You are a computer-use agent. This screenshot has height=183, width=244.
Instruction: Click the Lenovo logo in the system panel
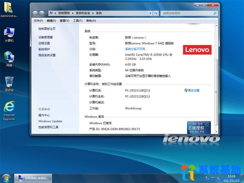coord(197,50)
